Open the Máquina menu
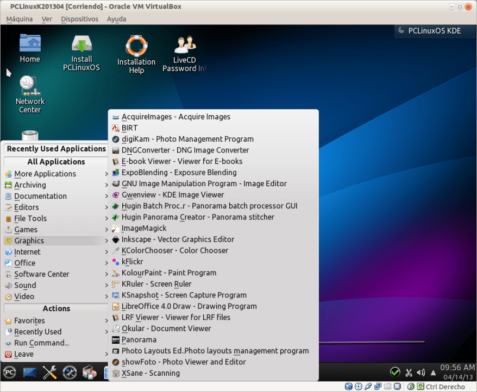This screenshot has height=392, width=477. 19,18
